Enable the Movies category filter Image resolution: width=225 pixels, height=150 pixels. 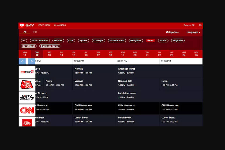pyautogui.click(x=58, y=40)
